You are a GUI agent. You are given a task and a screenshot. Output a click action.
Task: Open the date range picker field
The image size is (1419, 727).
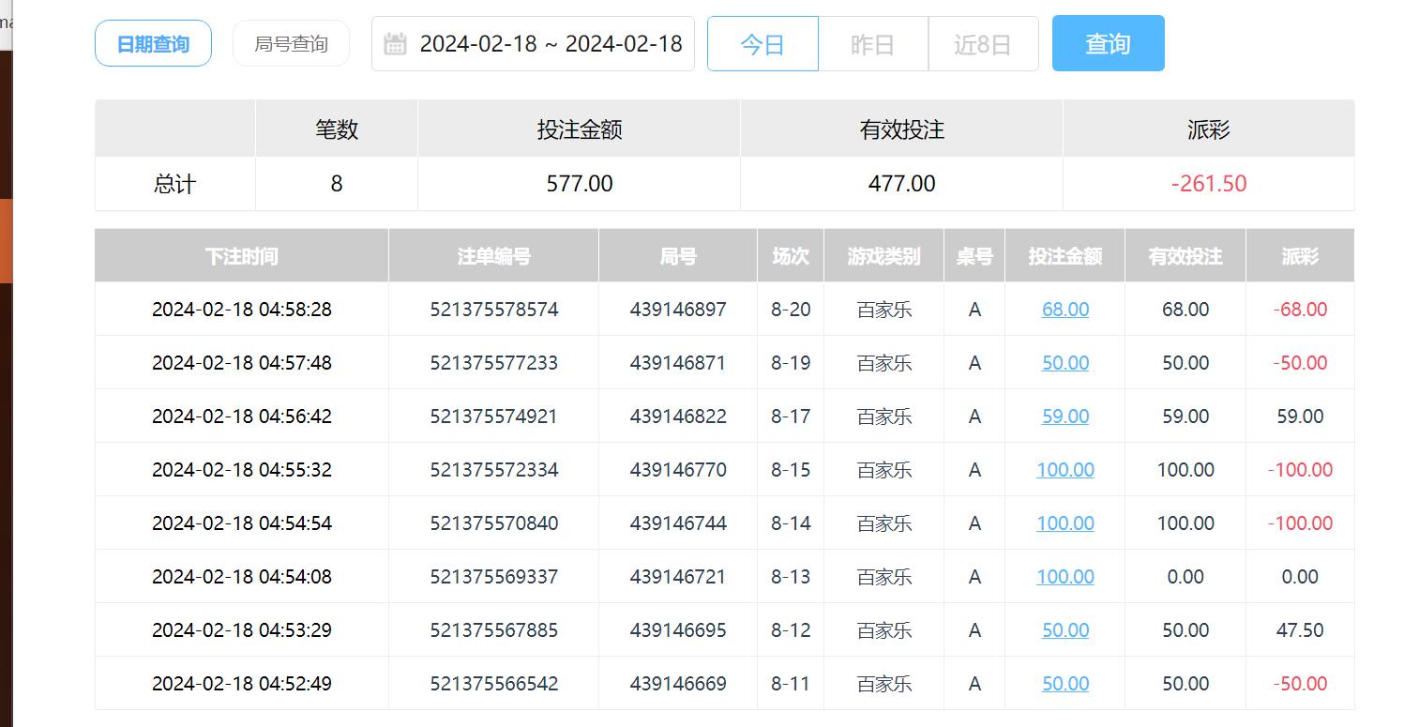point(550,44)
